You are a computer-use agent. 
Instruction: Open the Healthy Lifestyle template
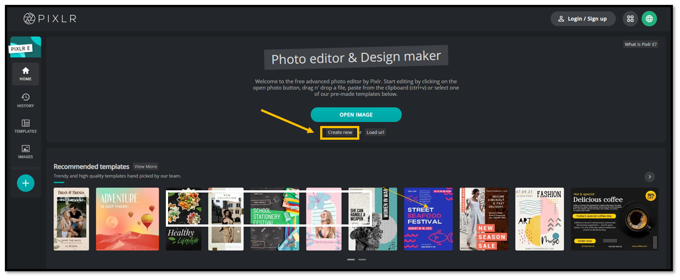point(184,219)
